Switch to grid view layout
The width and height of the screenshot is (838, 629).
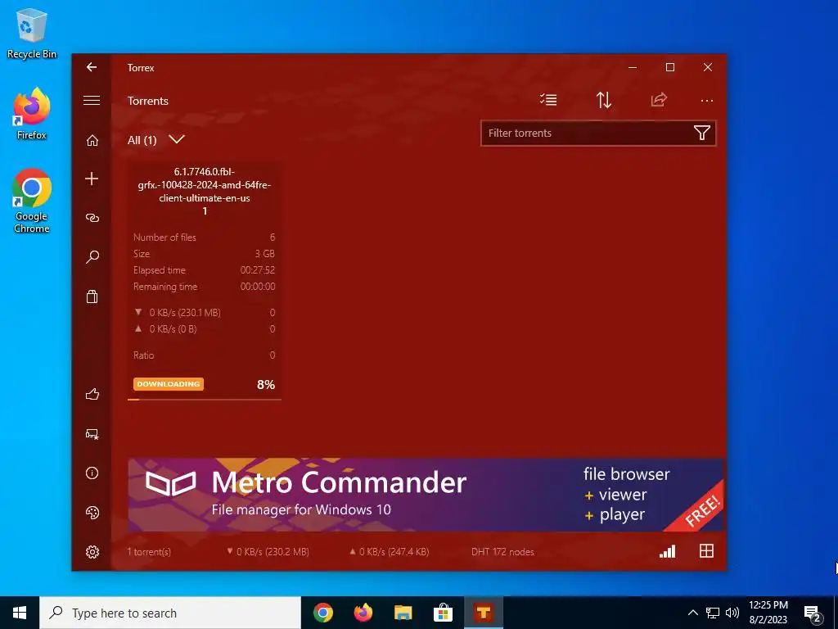click(x=706, y=551)
